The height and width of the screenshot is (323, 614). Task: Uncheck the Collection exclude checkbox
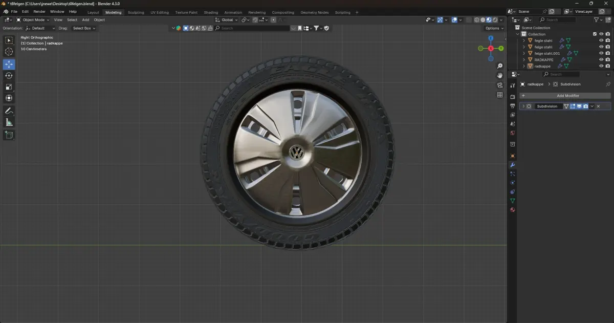click(595, 34)
